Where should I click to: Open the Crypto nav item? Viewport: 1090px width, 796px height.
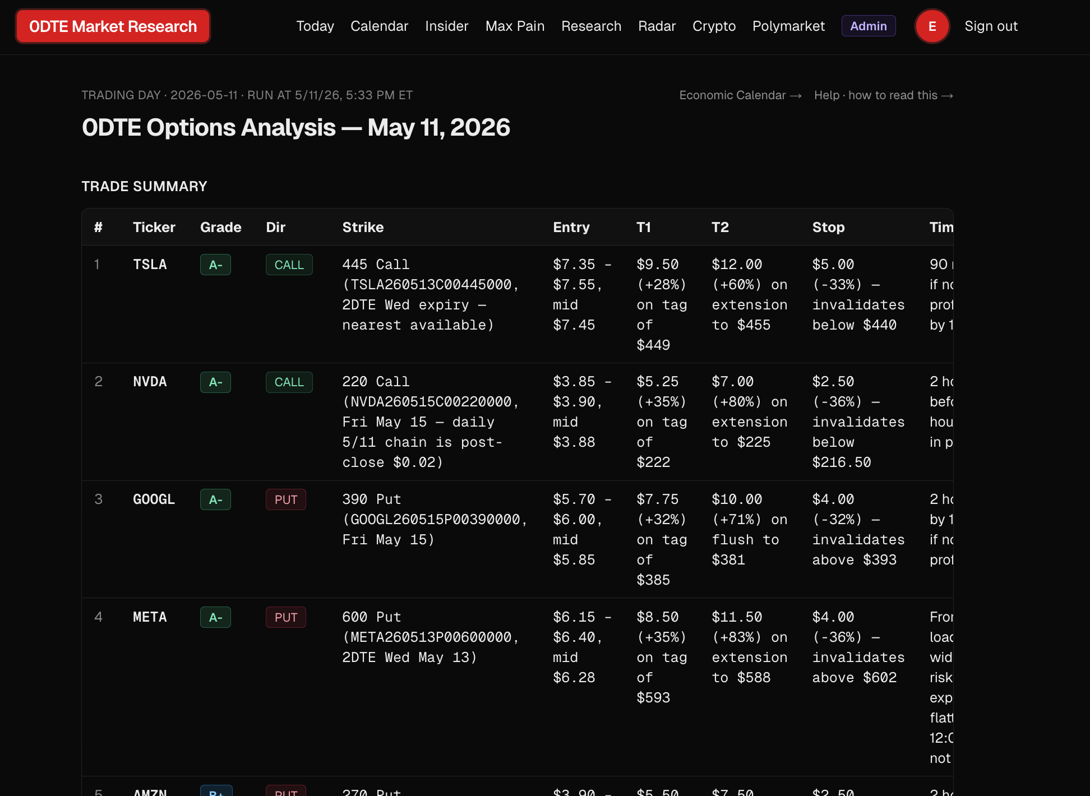pos(714,26)
